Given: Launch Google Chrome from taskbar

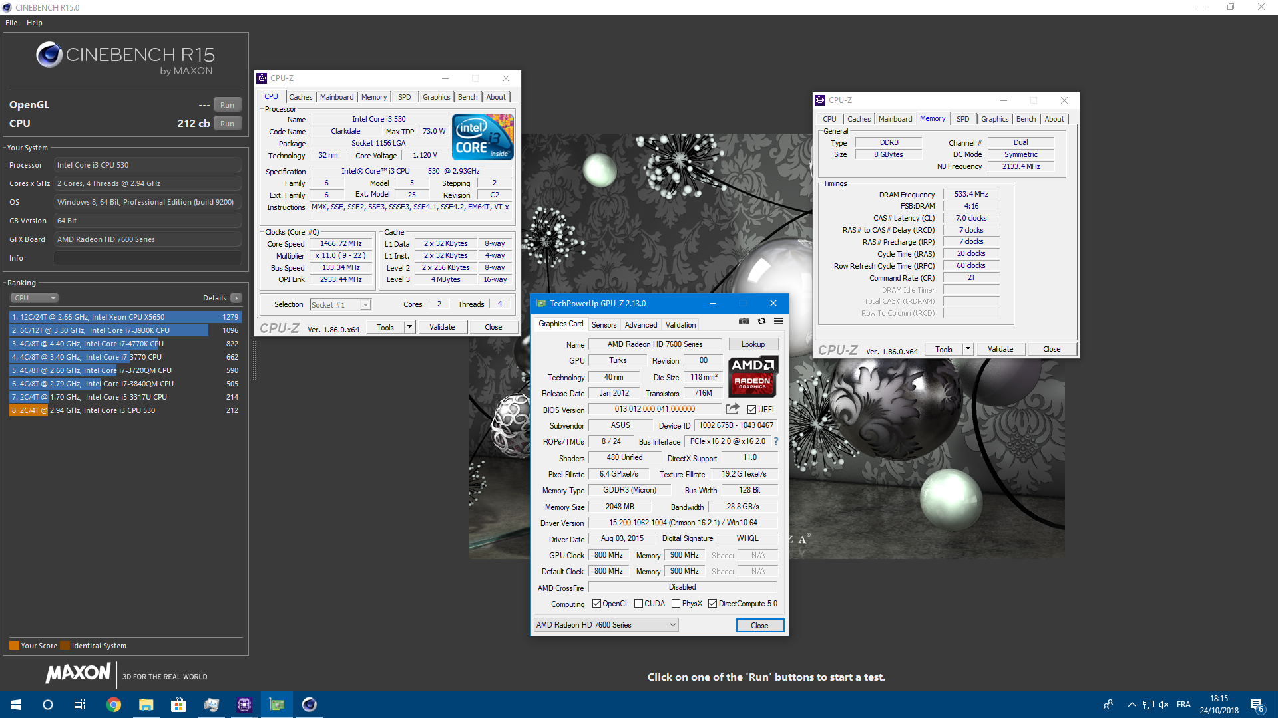Looking at the screenshot, I should pos(114,705).
